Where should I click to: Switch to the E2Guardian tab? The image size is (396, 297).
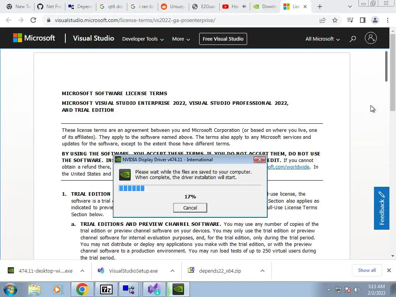point(205,7)
